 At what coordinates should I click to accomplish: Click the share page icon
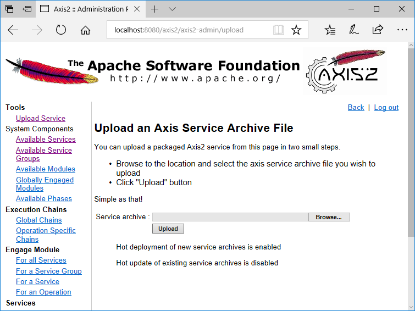[x=378, y=29]
